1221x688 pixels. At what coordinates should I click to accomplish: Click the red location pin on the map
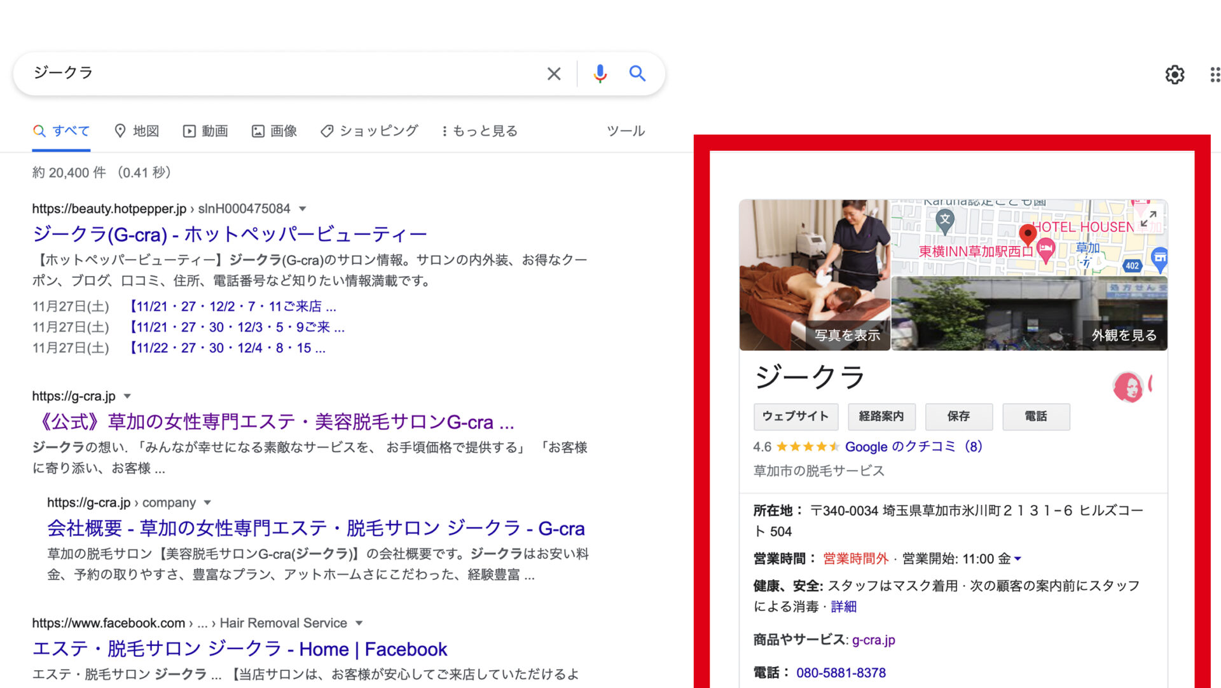[x=1028, y=235]
